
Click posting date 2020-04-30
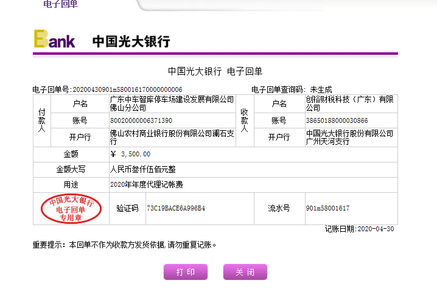[x=376, y=229]
